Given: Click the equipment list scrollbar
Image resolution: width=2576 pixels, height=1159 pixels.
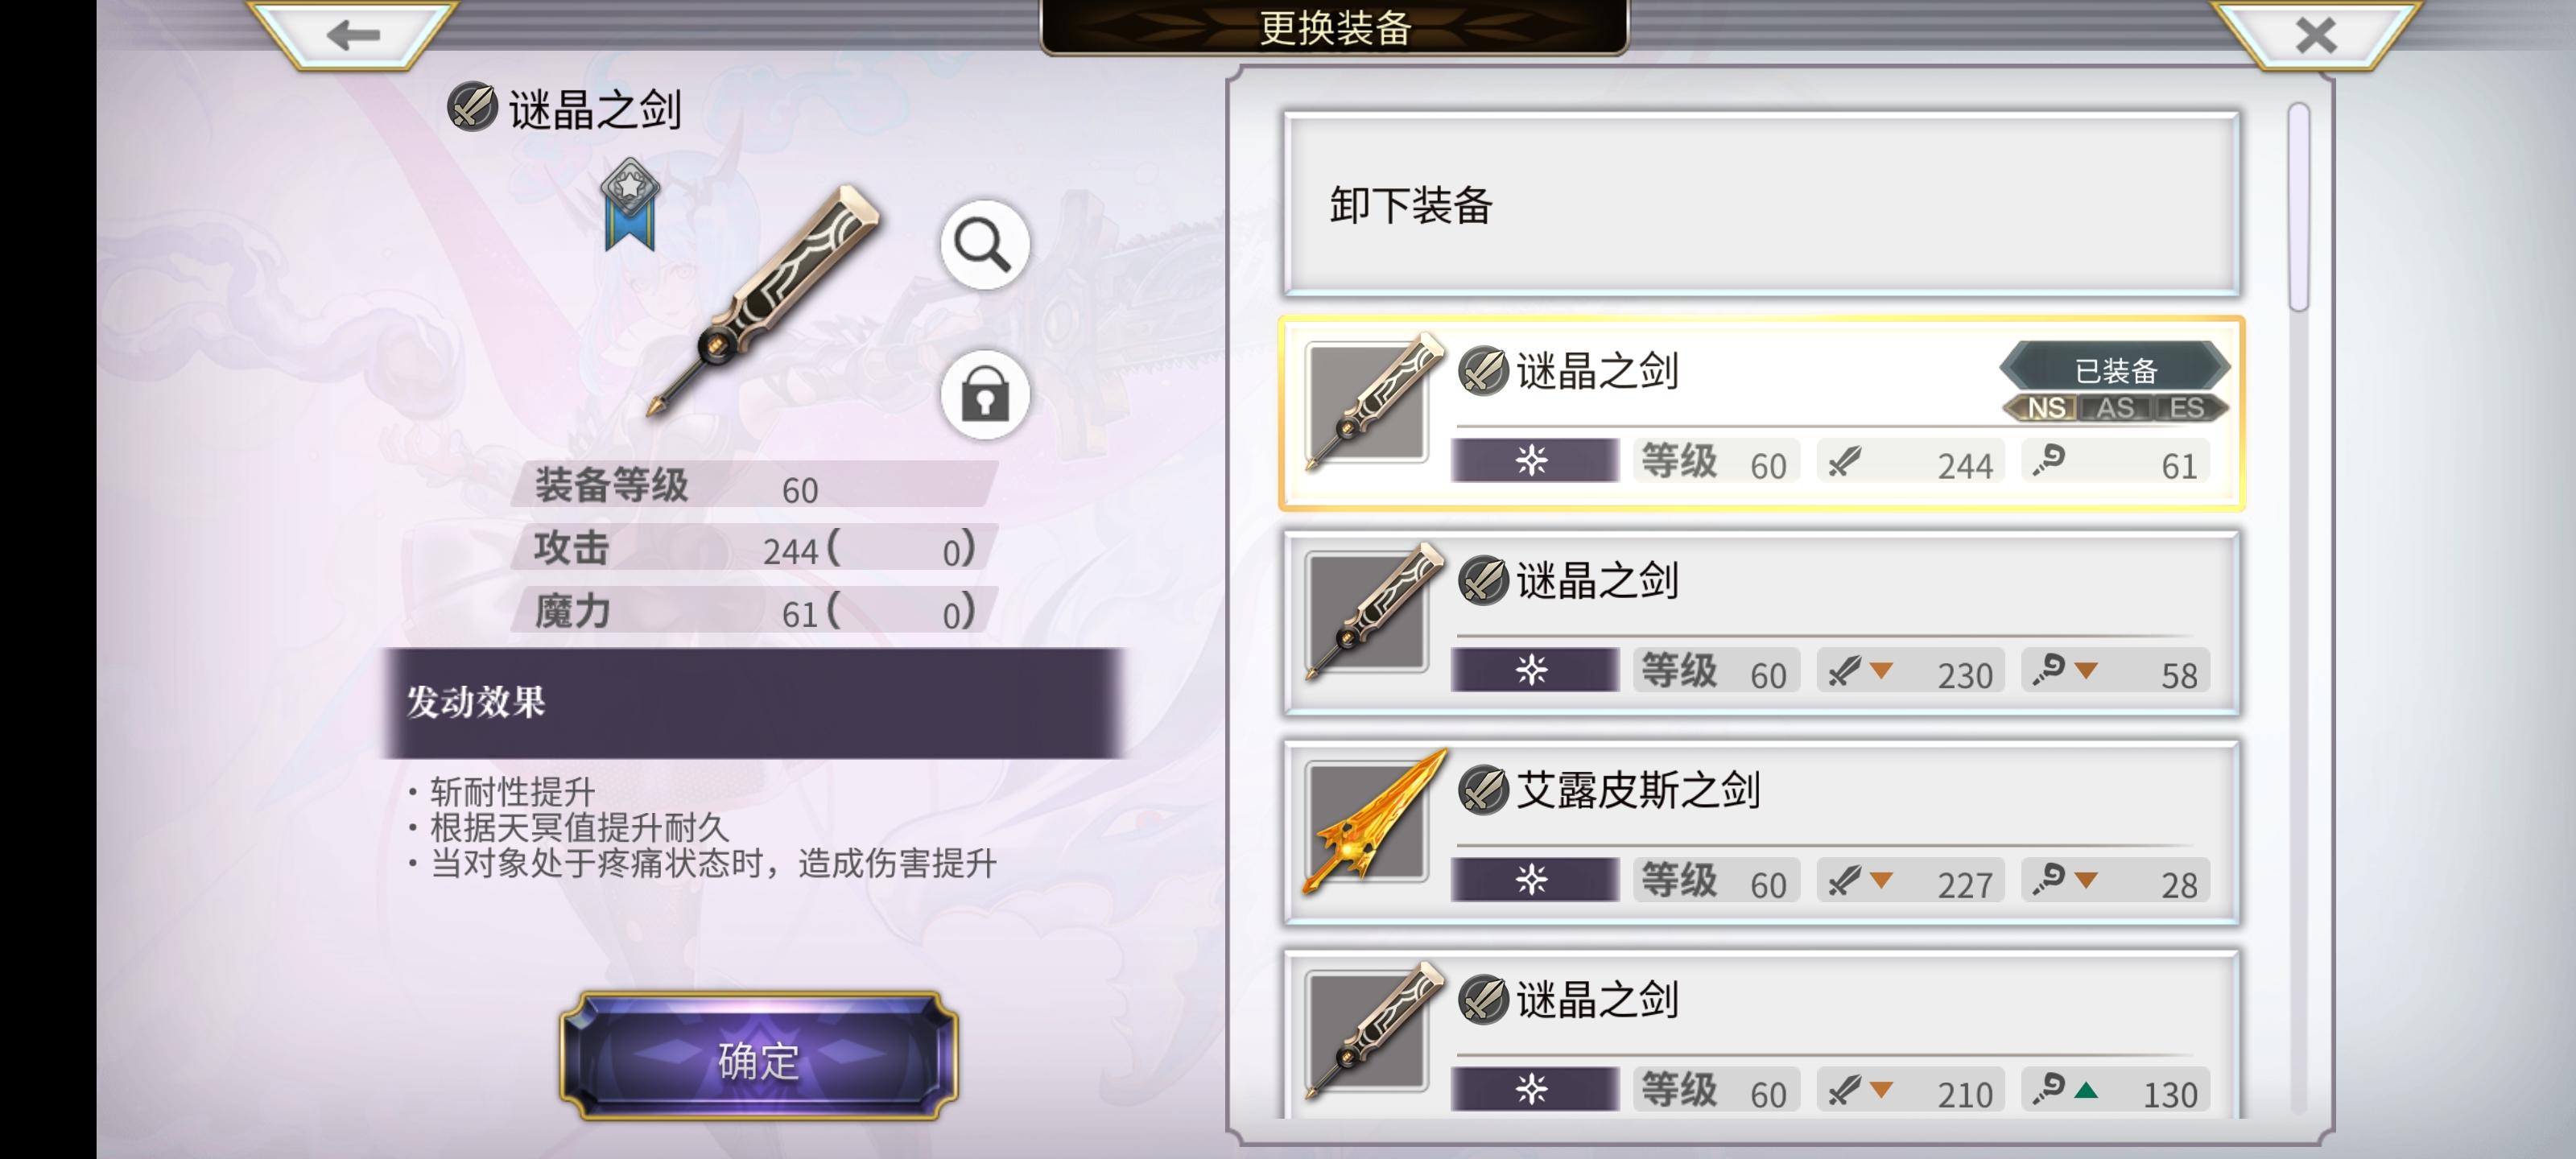Looking at the screenshot, I should click(2298, 207).
